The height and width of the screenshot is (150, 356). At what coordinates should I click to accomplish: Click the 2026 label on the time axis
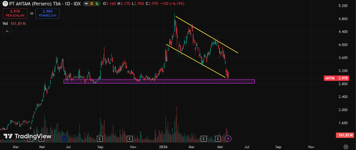point(163,147)
